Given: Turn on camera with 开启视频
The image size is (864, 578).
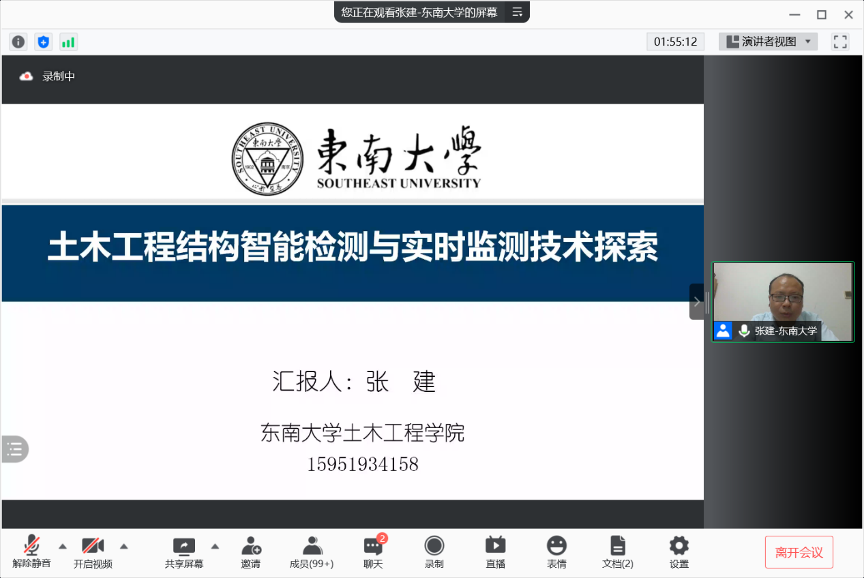Looking at the screenshot, I should (x=93, y=552).
